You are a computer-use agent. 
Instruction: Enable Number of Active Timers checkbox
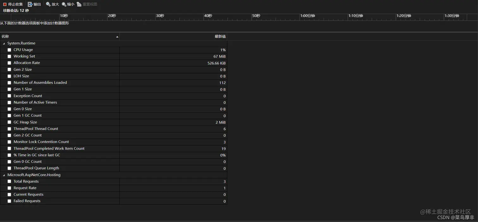tap(9, 102)
